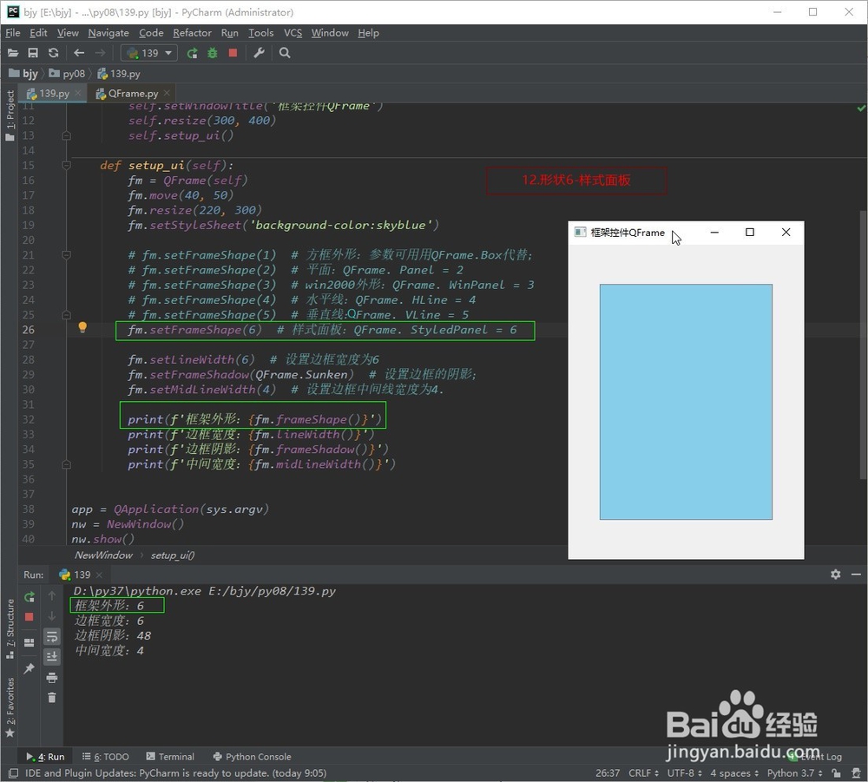This screenshot has height=782, width=868.
Task: Close the 139 run tab
Action: tap(99, 575)
